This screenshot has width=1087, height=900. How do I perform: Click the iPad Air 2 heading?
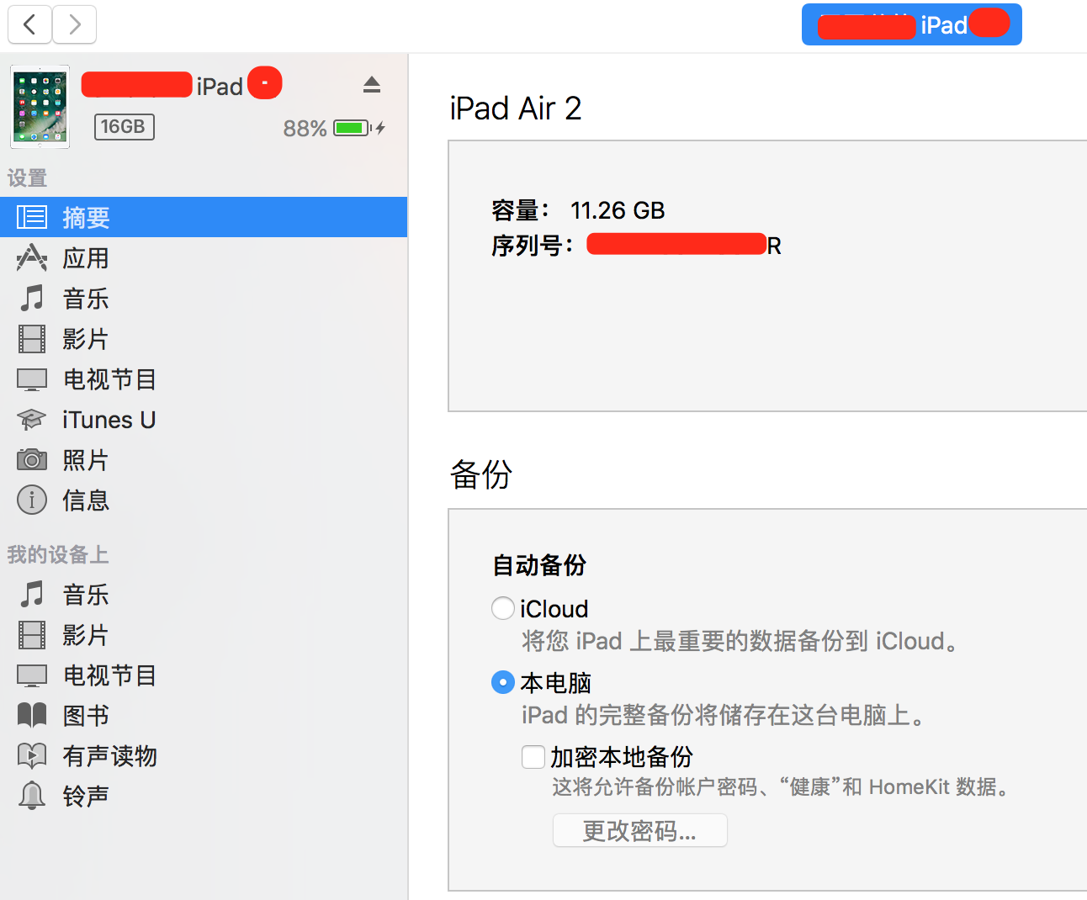pos(516,108)
